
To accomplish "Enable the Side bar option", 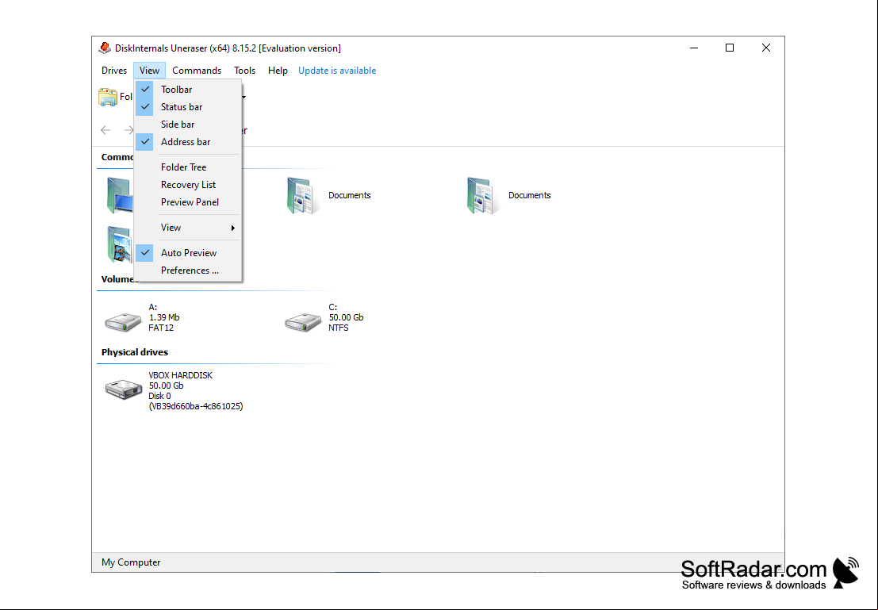I will [188, 125].
